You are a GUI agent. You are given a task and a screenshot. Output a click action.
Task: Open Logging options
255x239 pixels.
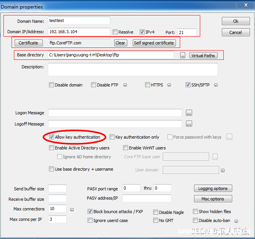(213, 188)
